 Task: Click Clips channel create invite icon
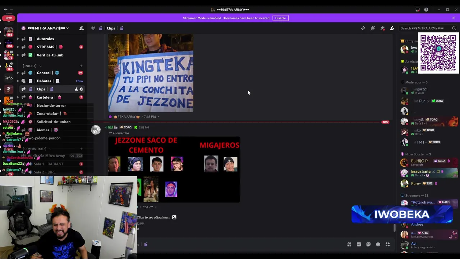76,89
